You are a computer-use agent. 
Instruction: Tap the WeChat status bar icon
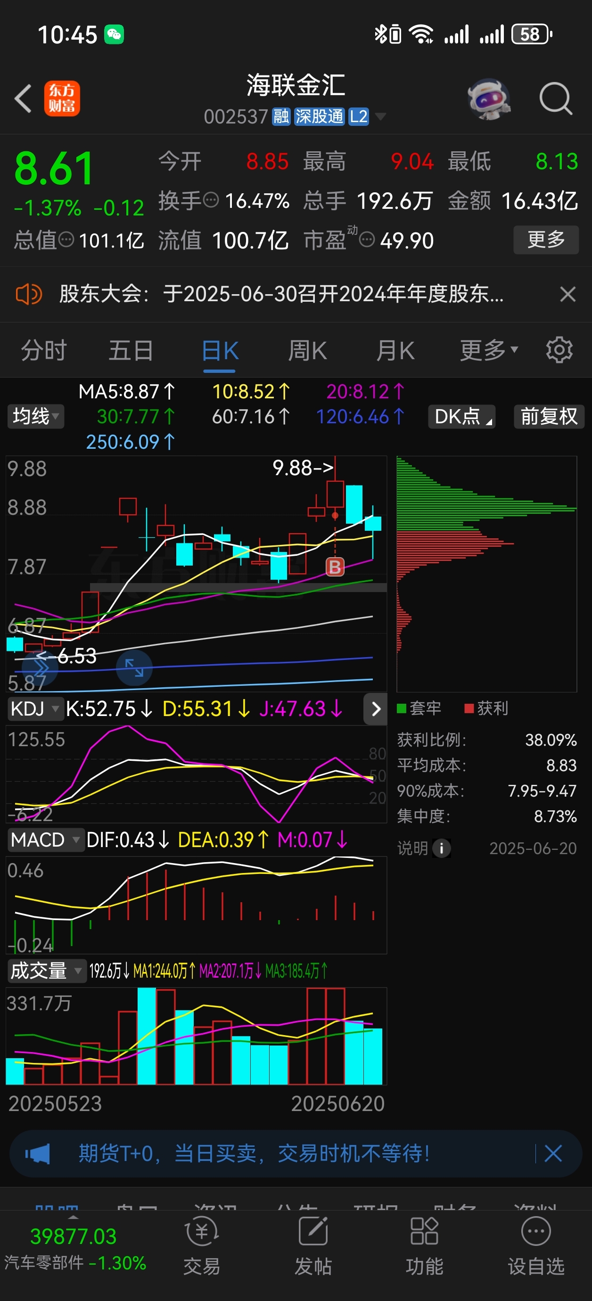[x=114, y=34]
